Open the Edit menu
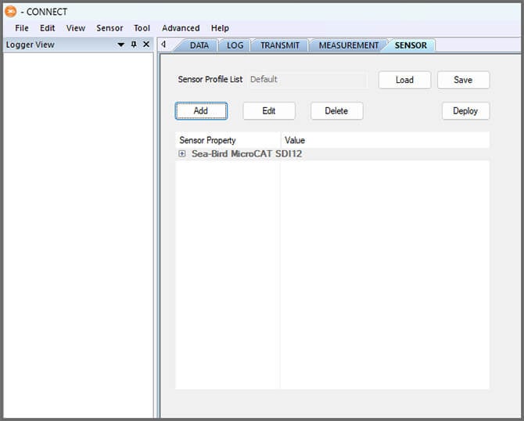 pos(47,28)
